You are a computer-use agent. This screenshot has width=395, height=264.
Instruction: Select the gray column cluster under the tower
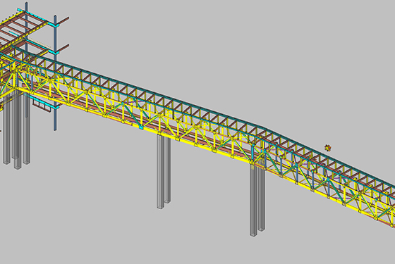point(17,131)
